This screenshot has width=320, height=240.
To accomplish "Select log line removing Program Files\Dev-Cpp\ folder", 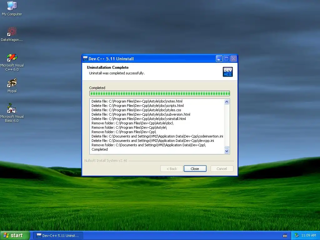I will tap(124, 132).
